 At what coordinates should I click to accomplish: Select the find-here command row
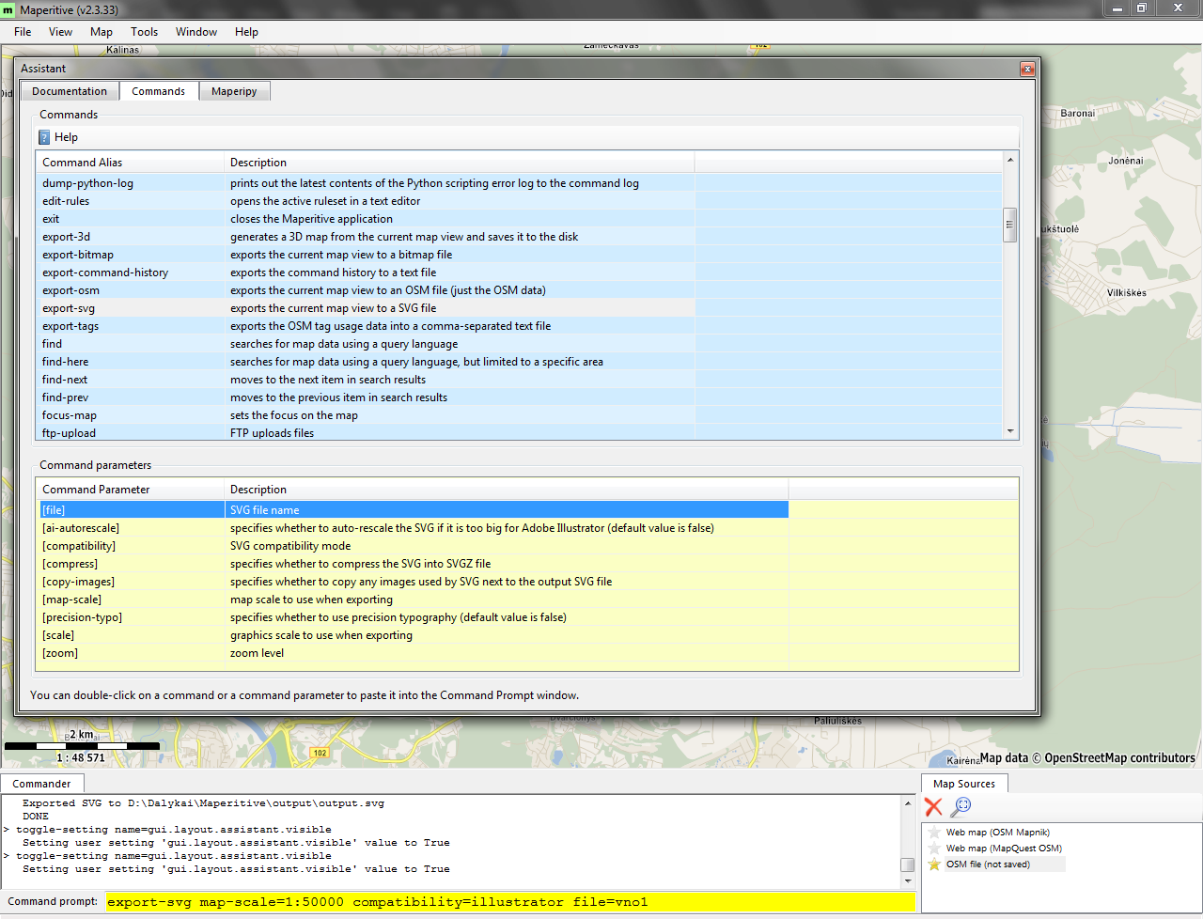click(x=519, y=362)
